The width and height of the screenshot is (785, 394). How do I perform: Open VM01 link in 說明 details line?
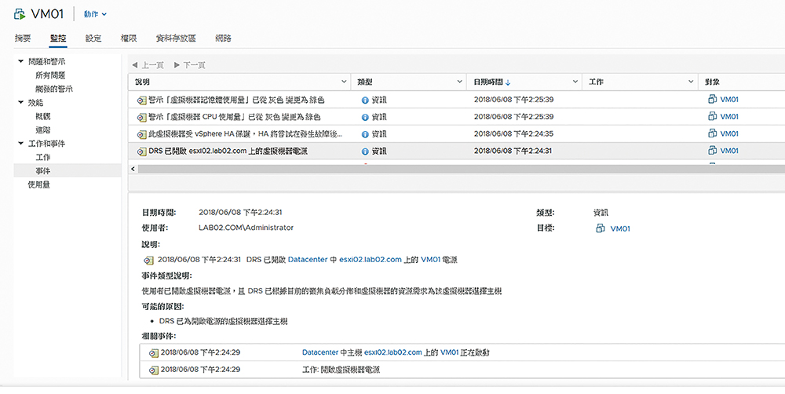pos(430,260)
